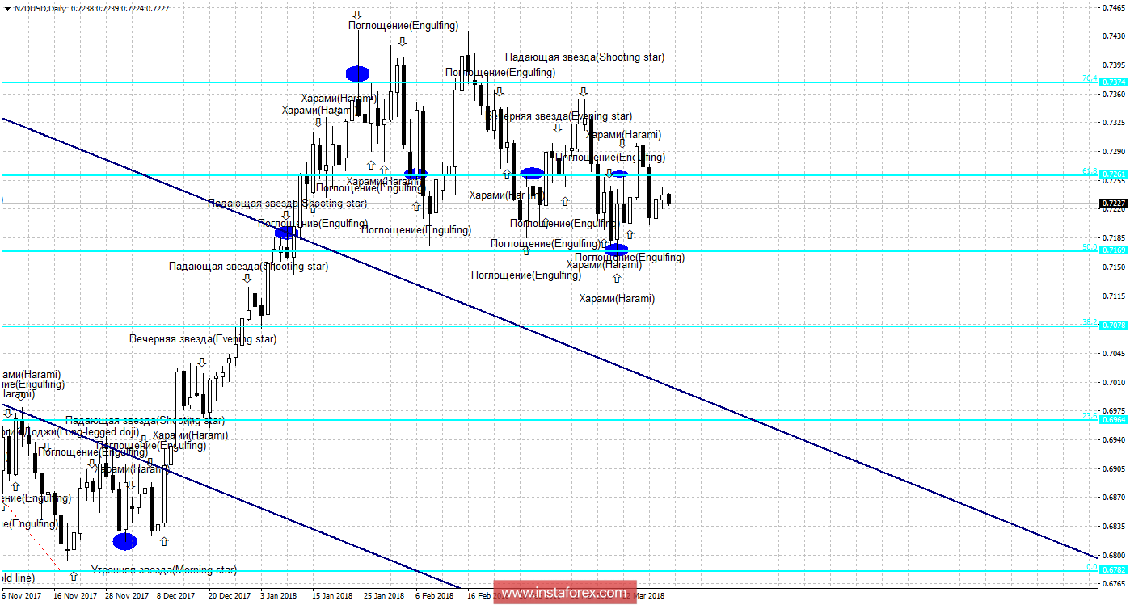Viewport: 1130px width, 605px height.
Task: Select the 0.7430 price axis label
Action: pyautogui.click(x=1115, y=36)
